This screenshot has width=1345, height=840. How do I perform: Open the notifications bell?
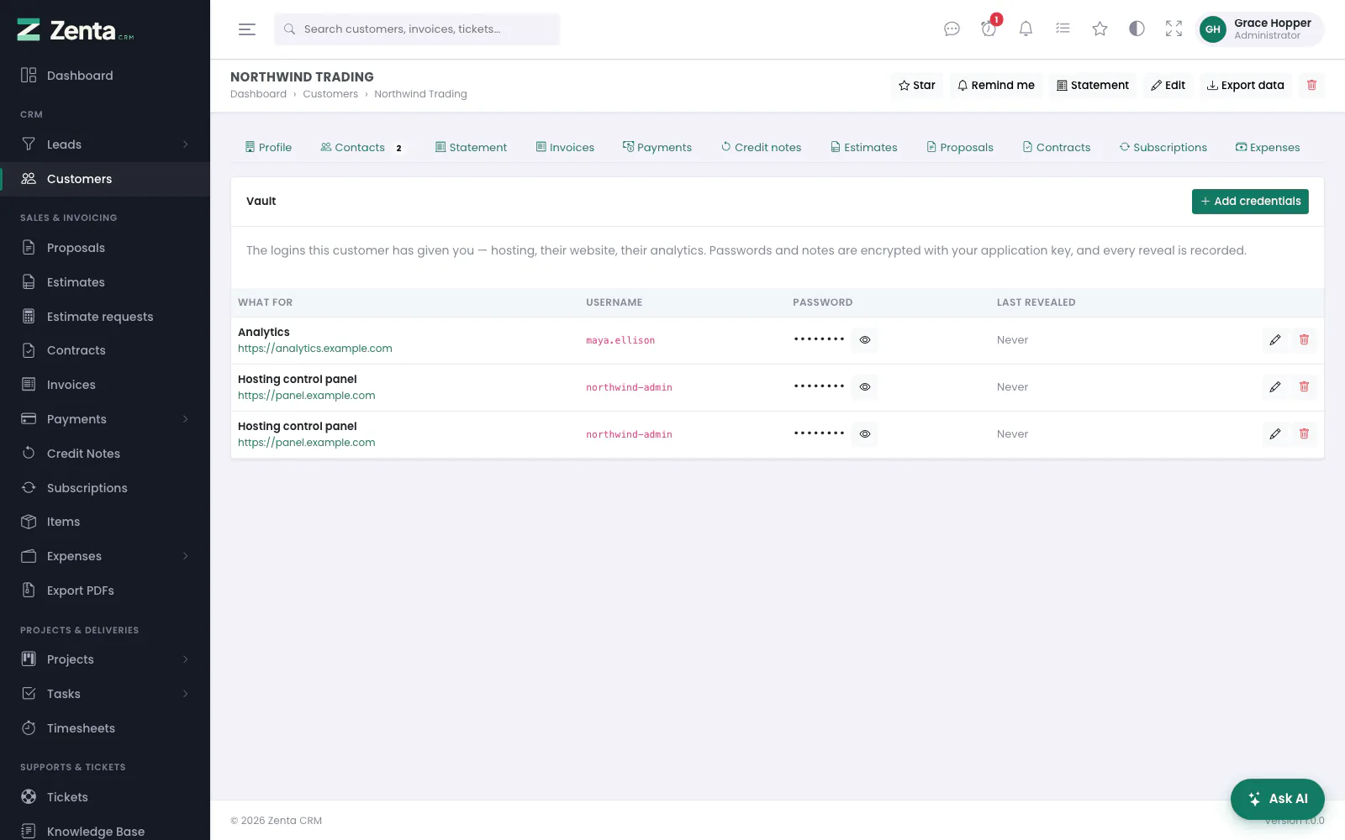(1026, 29)
